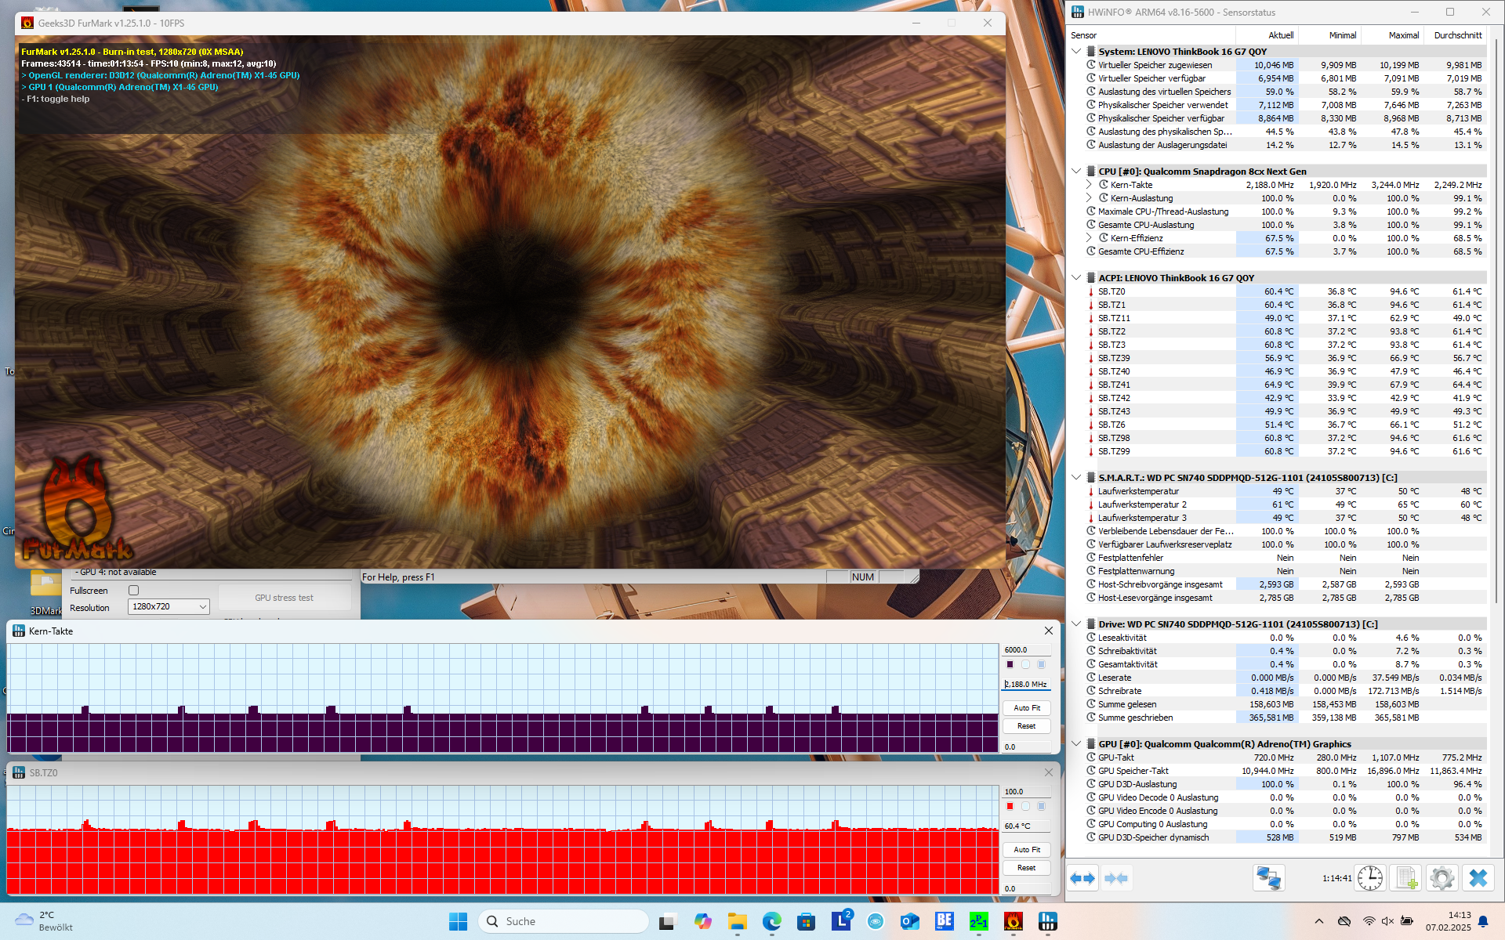Expand the Kern-Effizienz sensor row
1505x940 pixels.
(x=1089, y=238)
